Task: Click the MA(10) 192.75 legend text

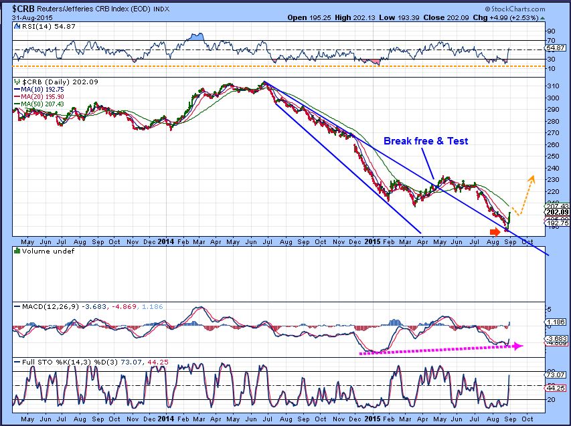Action: pos(43,90)
